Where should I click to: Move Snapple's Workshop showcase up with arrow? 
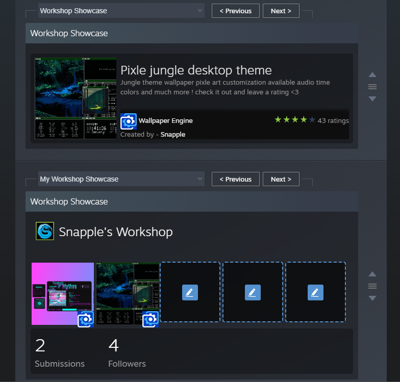(372, 274)
